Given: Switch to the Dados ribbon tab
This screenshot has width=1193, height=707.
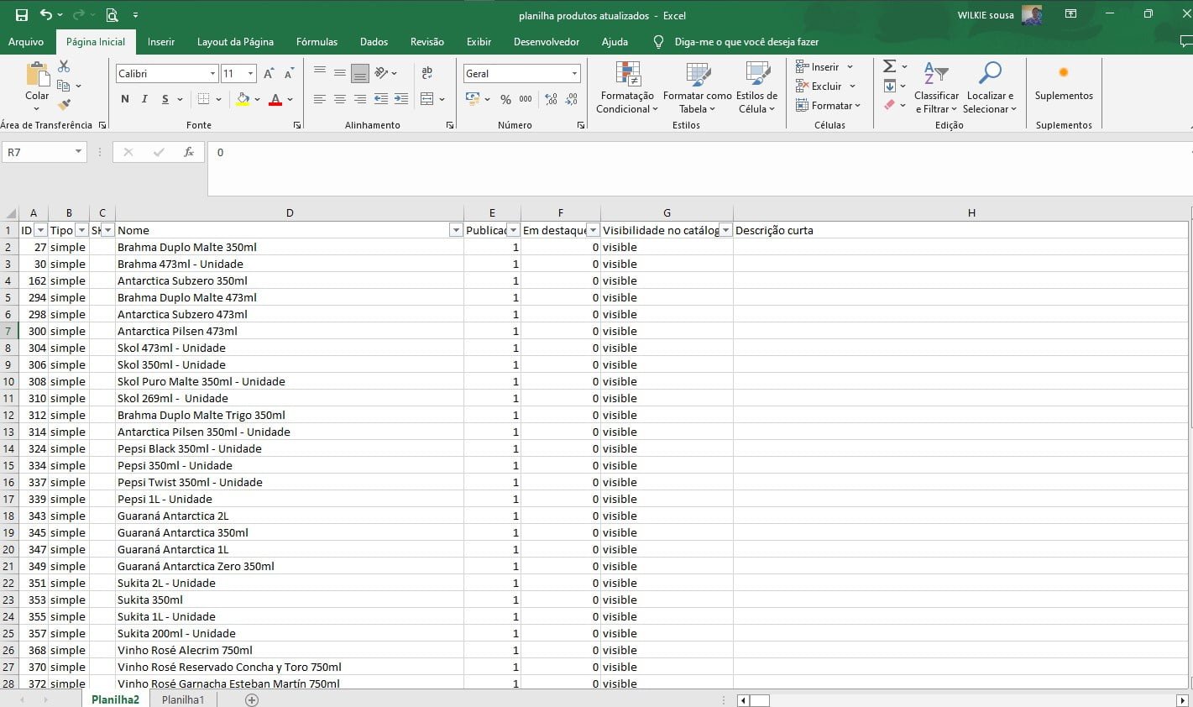Looking at the screenshot, I should pos(374,41).
